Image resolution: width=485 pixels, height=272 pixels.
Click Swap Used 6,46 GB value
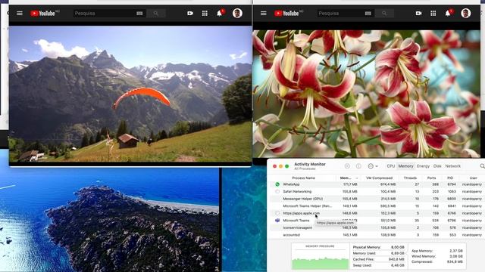398,265
